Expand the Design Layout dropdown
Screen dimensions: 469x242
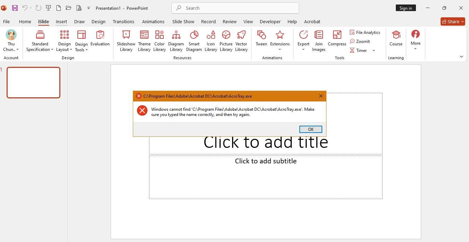(x=65, y=41)
